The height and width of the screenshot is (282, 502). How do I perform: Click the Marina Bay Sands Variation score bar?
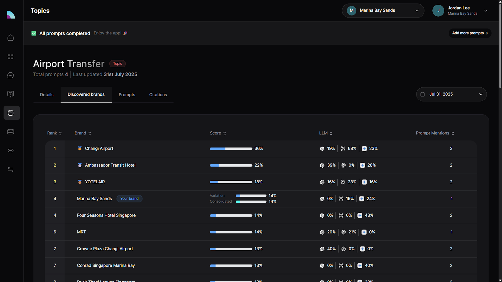coord(251,196)
